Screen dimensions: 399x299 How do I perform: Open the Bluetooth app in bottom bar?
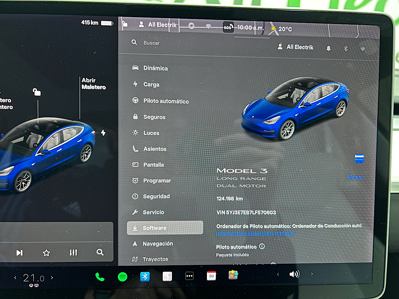145,276
